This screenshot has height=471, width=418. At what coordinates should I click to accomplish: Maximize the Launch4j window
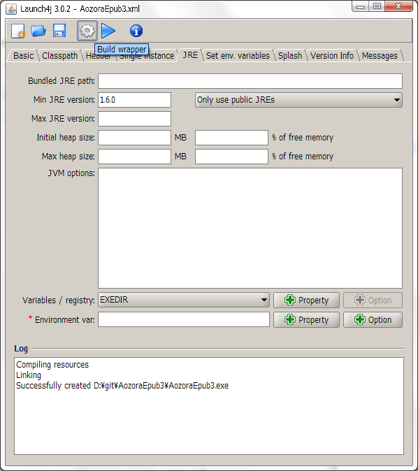pyautogui.click(x=377, y=6)
